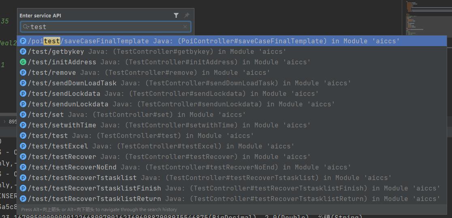Click the POST icon of /poitest/saveCaseFinalTemplate
The image size is (452, 218).
pos(23,41)
